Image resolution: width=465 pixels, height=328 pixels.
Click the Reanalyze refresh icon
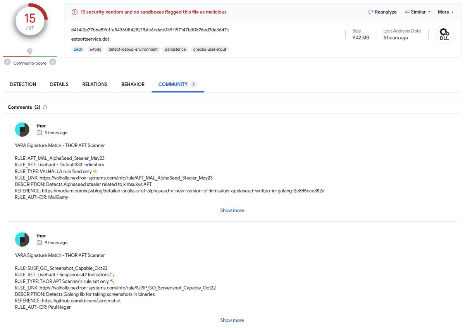[371, 12]
